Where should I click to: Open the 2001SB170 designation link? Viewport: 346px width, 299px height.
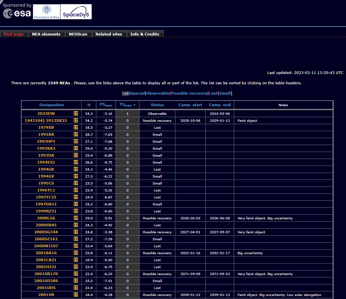click(x=46, y=274)
